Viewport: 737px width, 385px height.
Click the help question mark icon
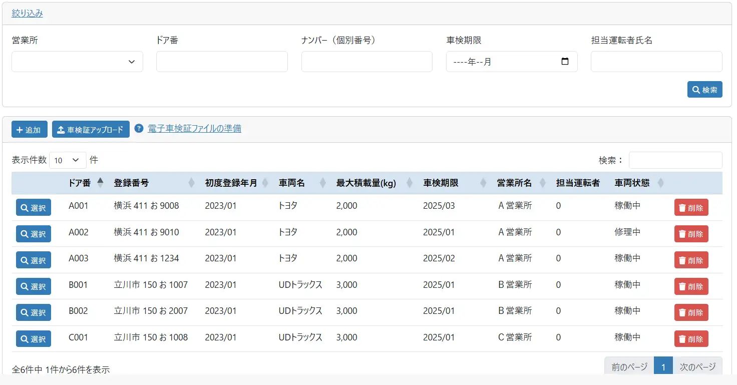tap(139, 129)
